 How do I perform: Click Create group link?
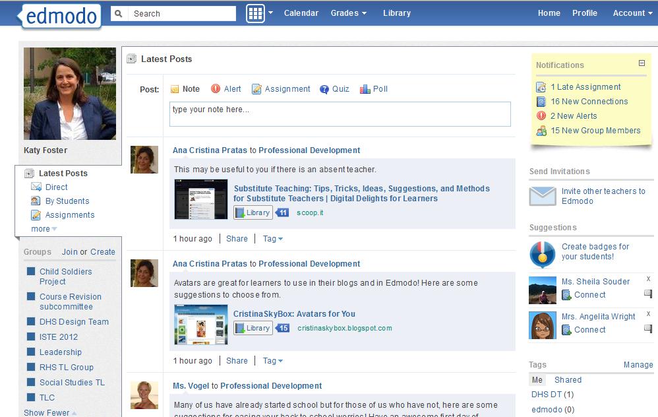tap(102, 251)
